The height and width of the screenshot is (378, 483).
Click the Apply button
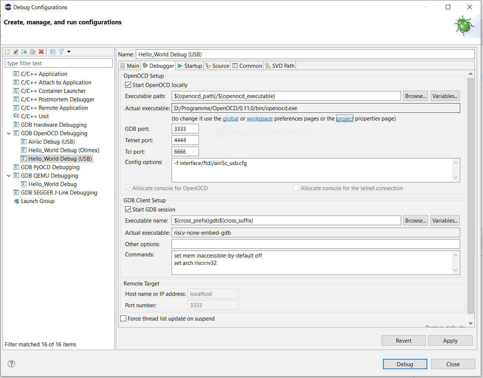point(450,341)
